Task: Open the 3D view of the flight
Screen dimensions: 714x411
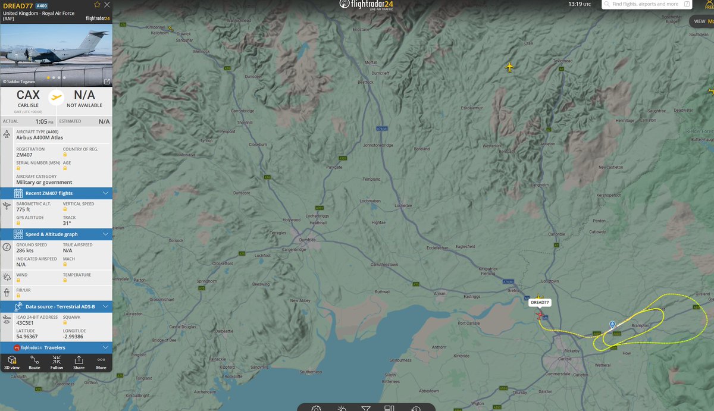Action: (x=12, y=362)
